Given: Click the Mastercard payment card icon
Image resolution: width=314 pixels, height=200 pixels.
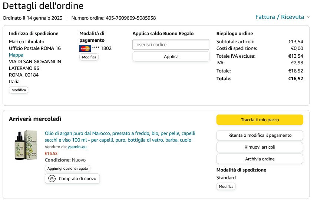Looking at the screenshot, I should coord(85,48).
